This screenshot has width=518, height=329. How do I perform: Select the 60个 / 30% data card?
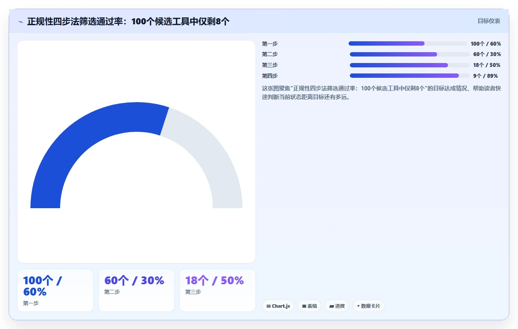[136, 290]
